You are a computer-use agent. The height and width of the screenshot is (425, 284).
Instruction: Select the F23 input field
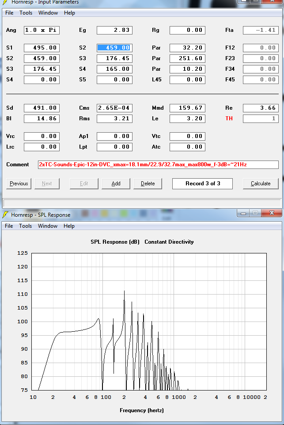[x=261, y=58]
